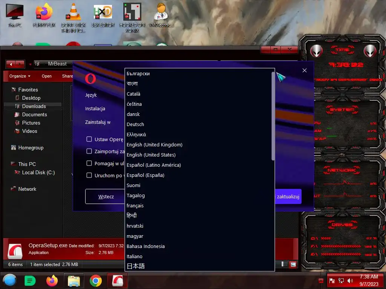Launch Chrome from the taskbar
Image resolution: width=386 pixels, height=289 pixels.
[96, 281]
